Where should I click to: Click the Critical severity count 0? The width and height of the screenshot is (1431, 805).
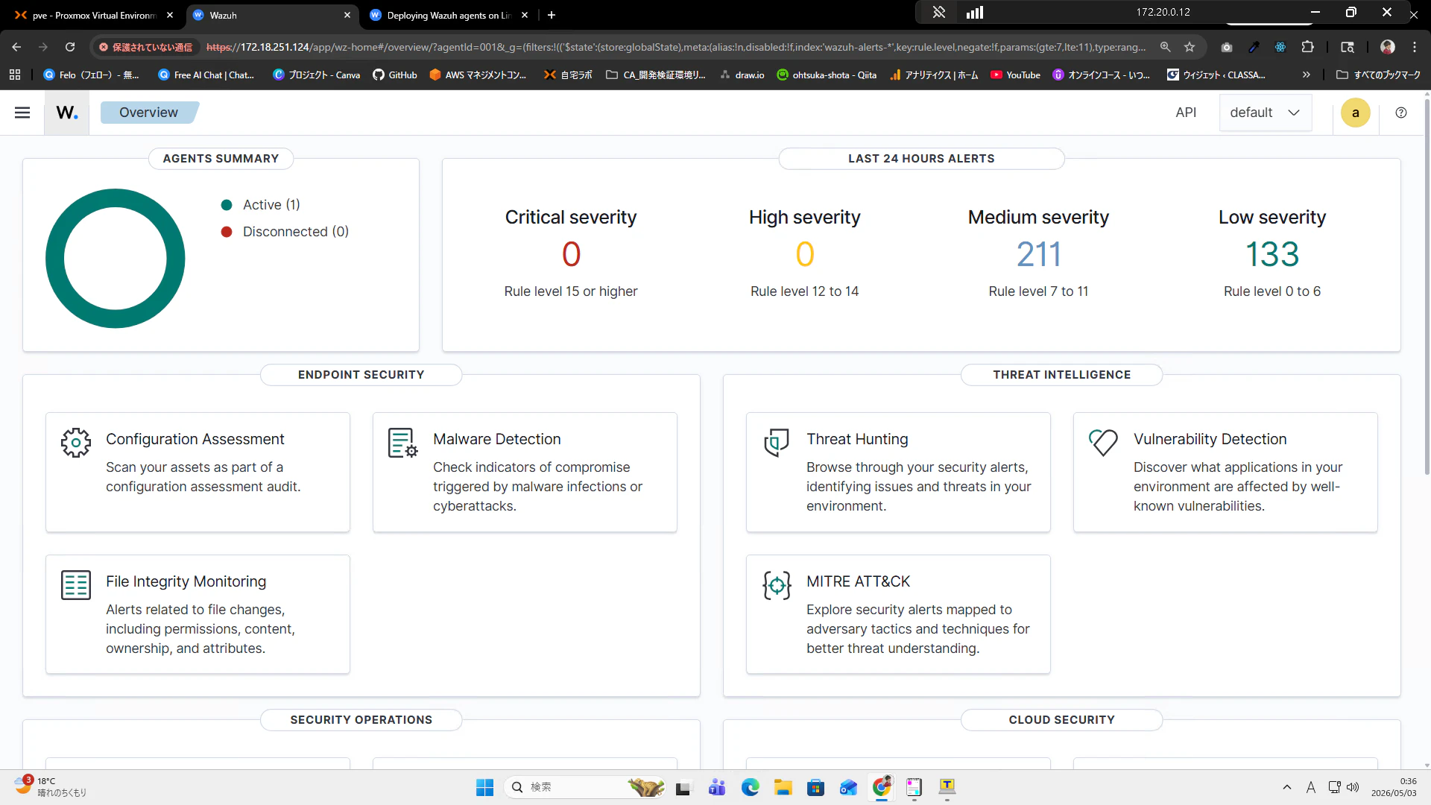[x=571, y=254]
